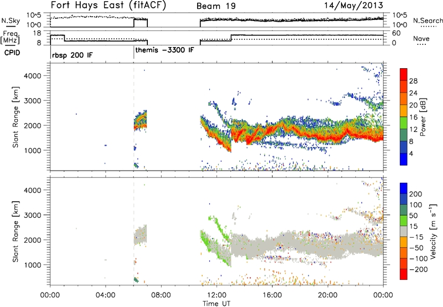Pick the red bottom velocity swatch

(x=404, y=274)
